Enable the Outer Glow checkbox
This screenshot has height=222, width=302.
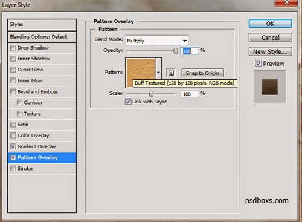tap(13, 70)
